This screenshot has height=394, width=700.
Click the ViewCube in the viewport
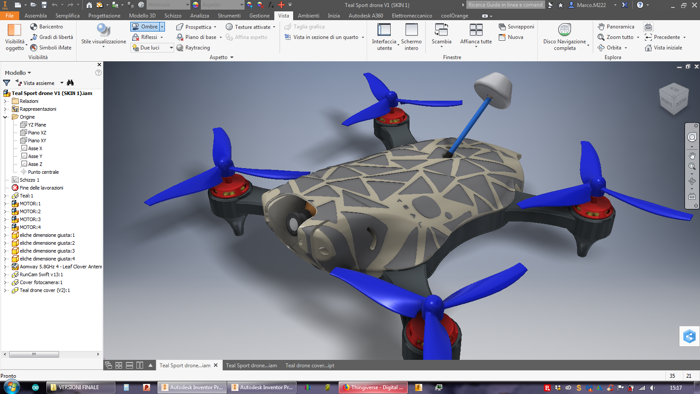coord(674,99)
